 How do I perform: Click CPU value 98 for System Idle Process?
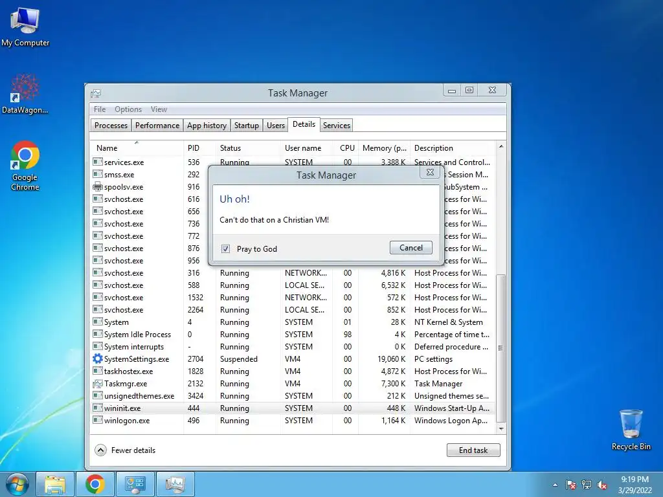[x=348, y=335]
